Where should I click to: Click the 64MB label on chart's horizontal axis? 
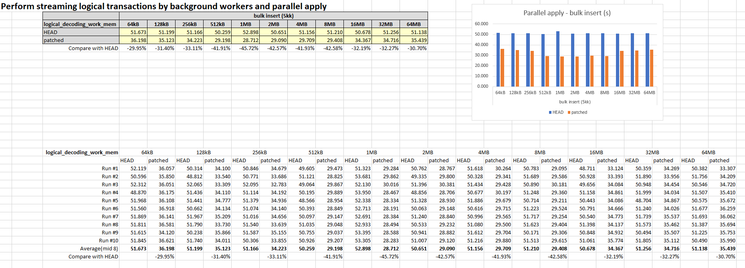click(x=649, y=93)
